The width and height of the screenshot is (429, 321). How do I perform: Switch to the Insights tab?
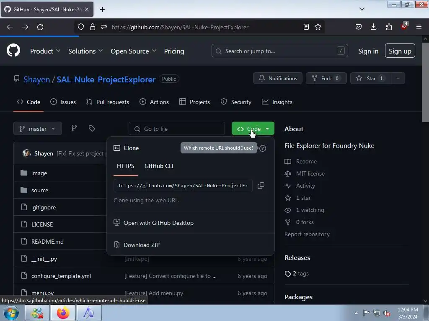coord(277,102)
